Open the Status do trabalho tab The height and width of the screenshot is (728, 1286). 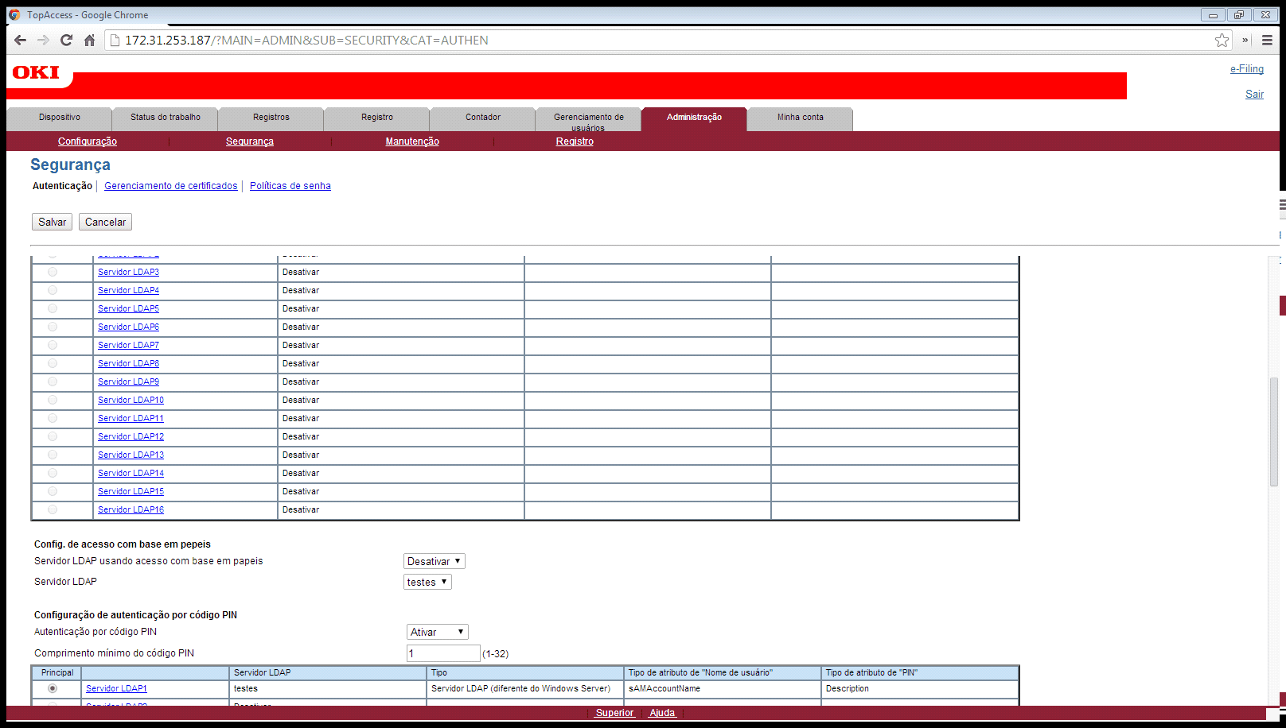[166, 118]
